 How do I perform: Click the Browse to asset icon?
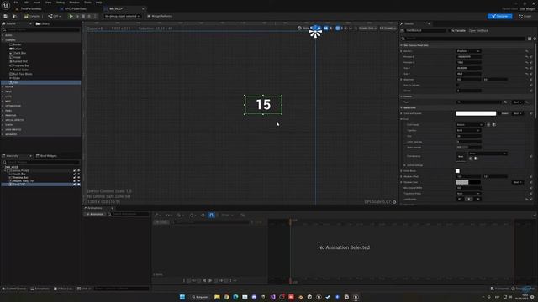(x=14, y=17)
